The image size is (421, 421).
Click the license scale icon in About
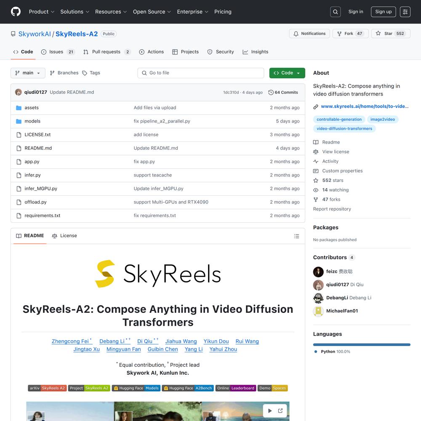coord(316,152)
